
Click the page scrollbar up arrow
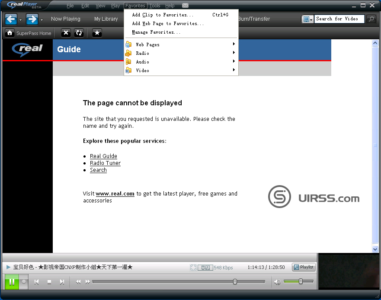coord(375,43)
